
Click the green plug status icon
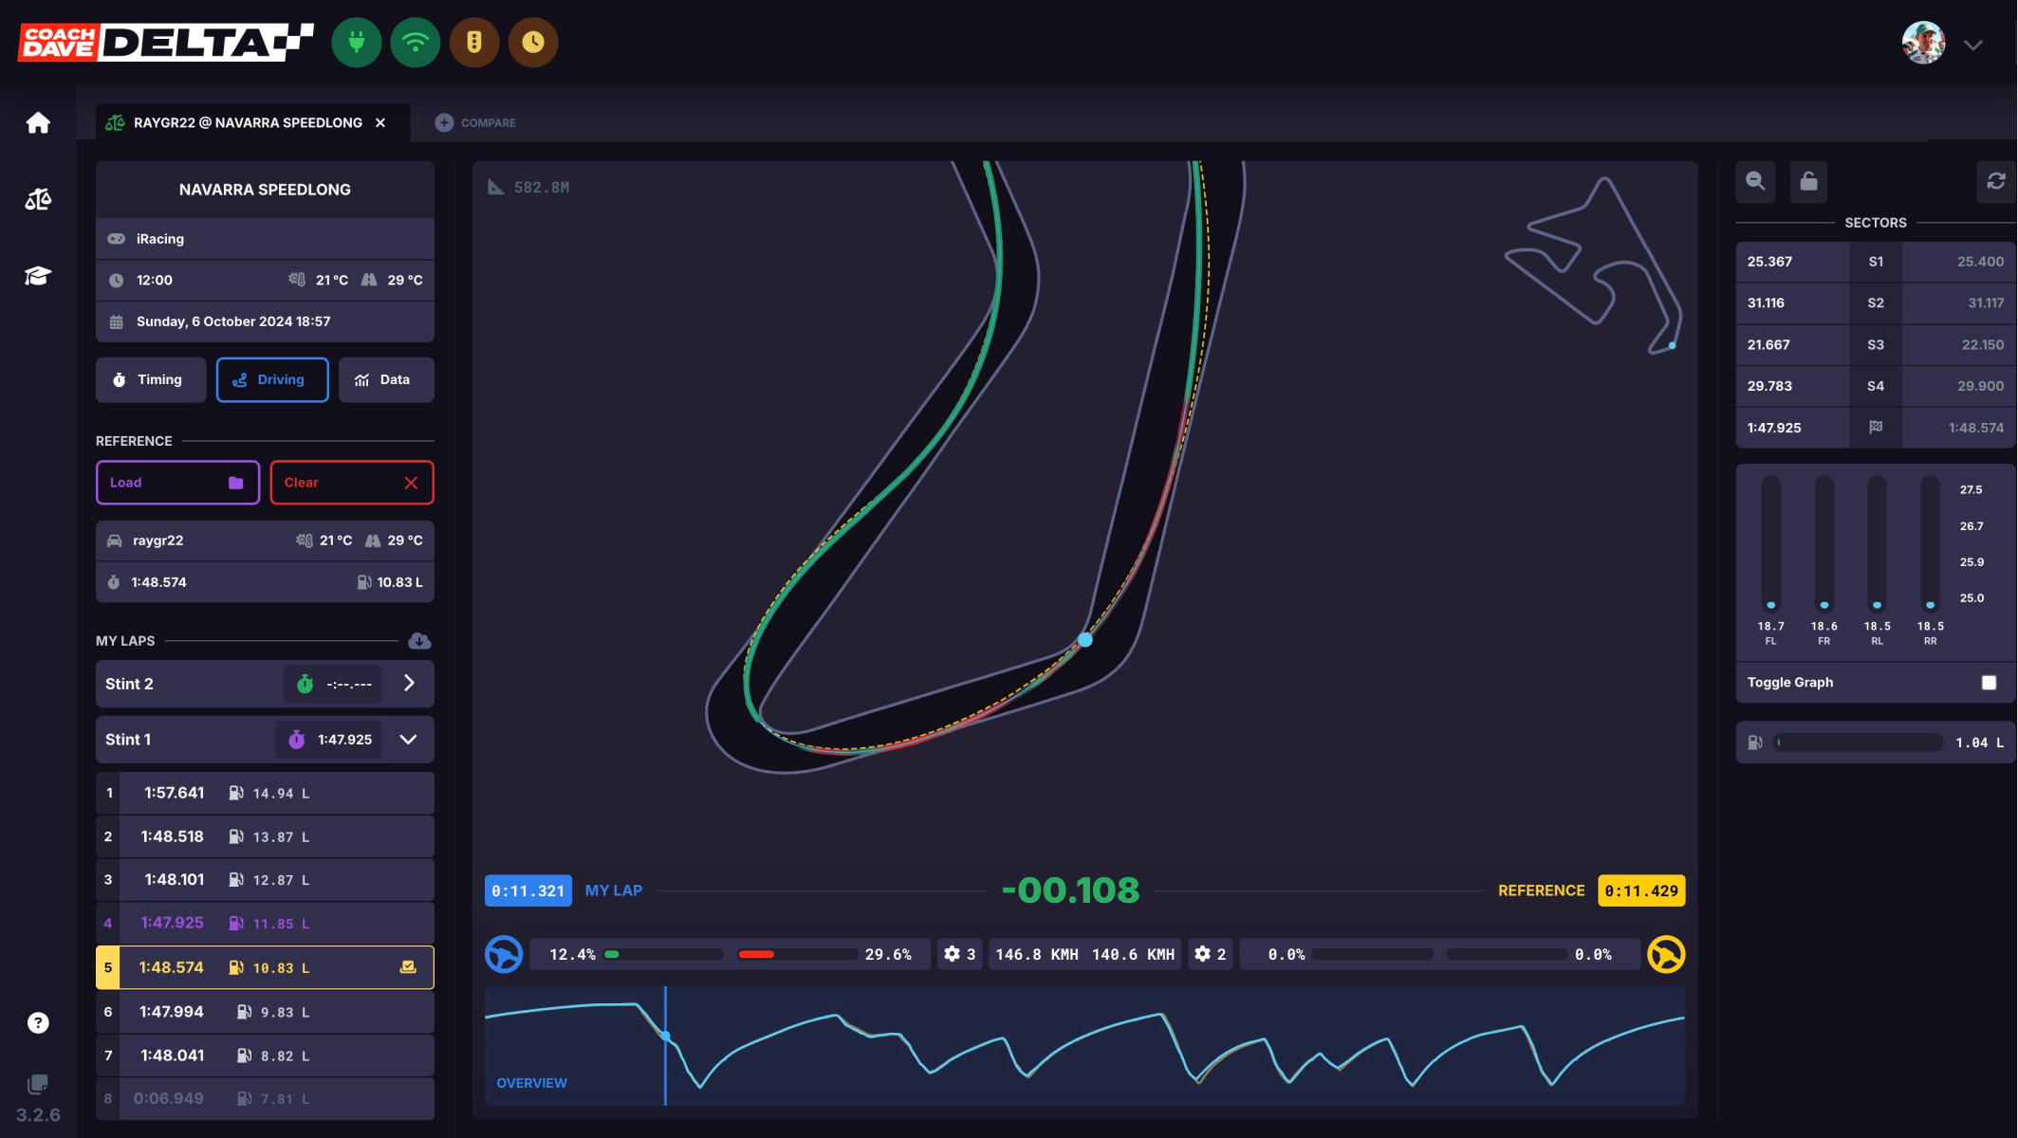(357, 43)
